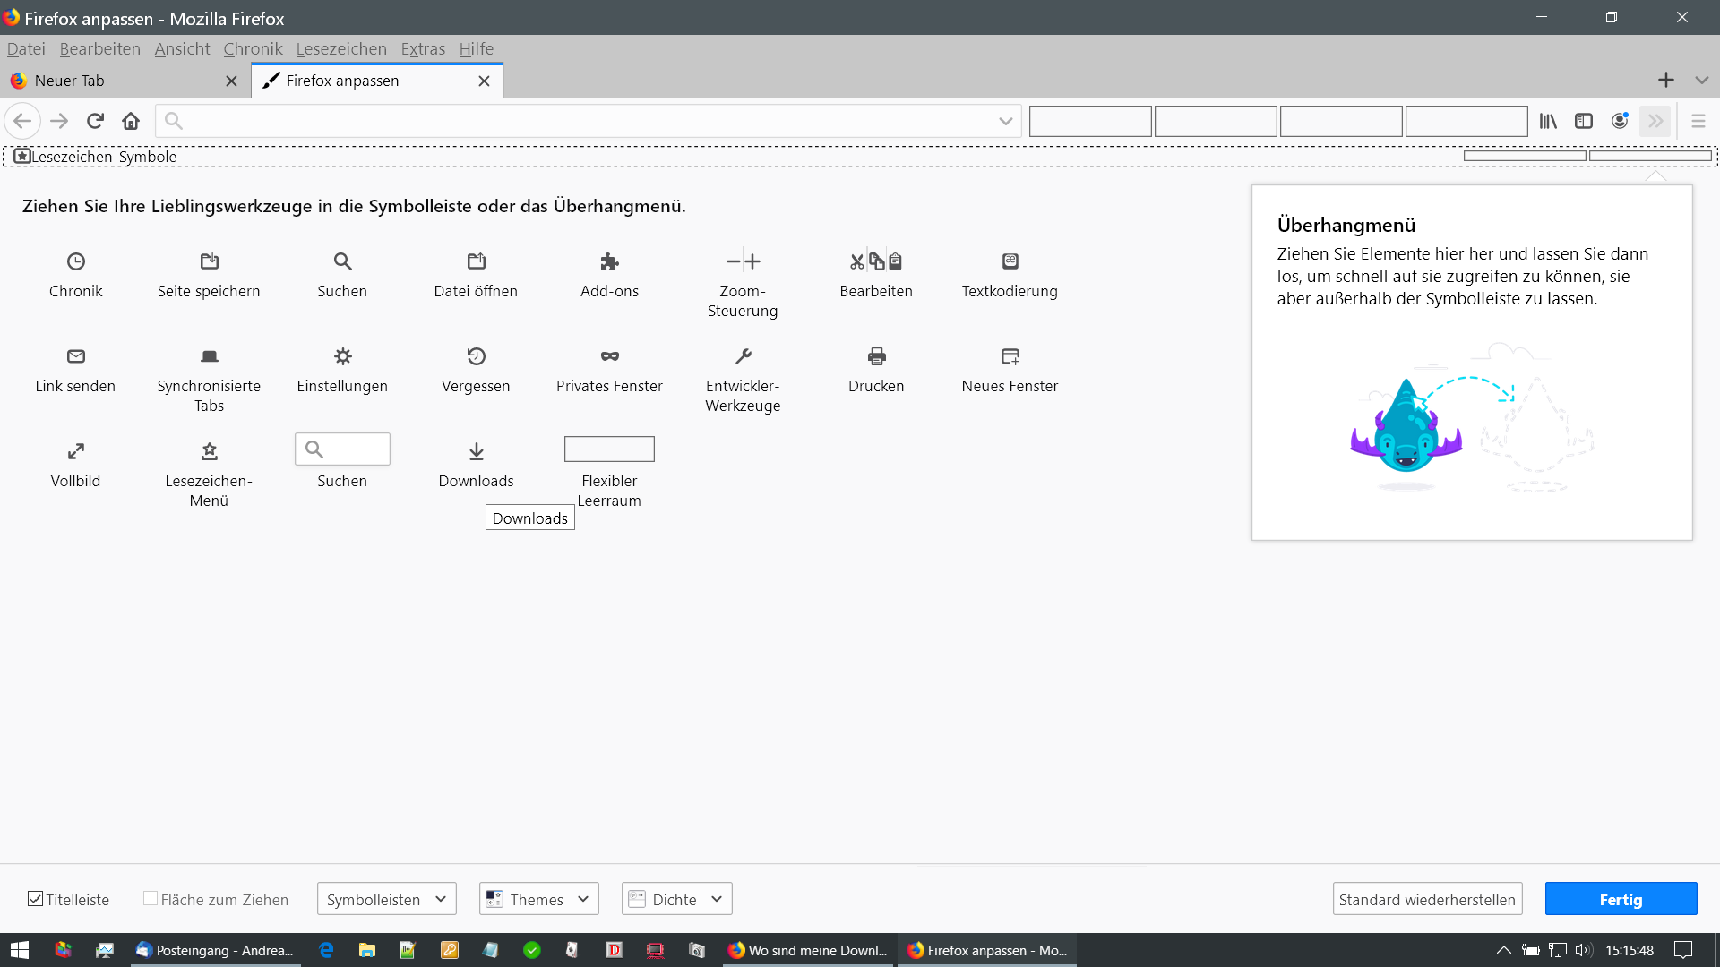Select the Entwickler-Werkzeuge wrench icon
Screen dimensions: 1720x967
coord(743,356)
